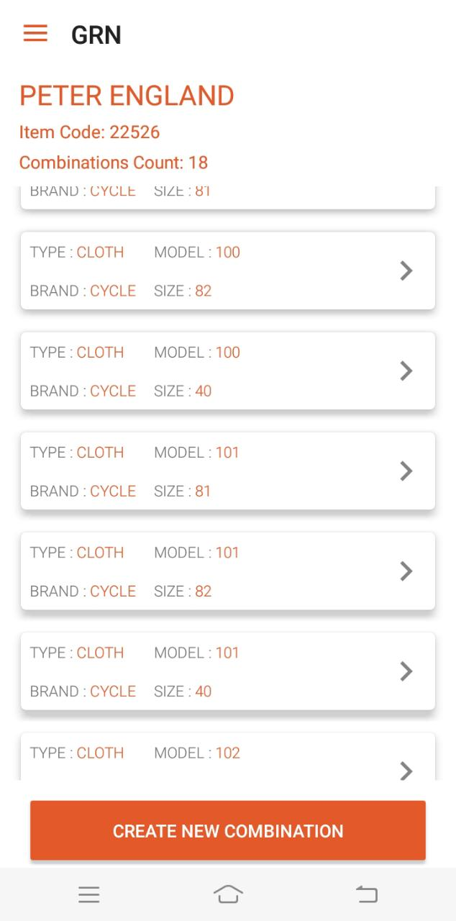The height and width of the screenshot is (921, 456).
Task: Tap the Item Code: 22526 text
Action: click(x=90, y=132)
